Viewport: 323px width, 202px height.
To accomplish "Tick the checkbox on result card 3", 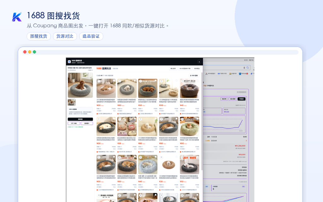I will [156, 80].
